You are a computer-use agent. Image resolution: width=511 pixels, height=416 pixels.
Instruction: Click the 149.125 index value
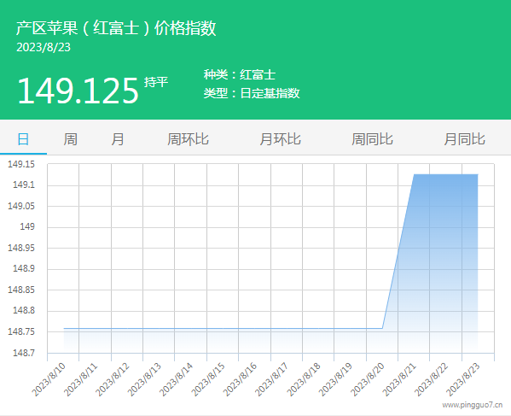(x=78, y=91)
